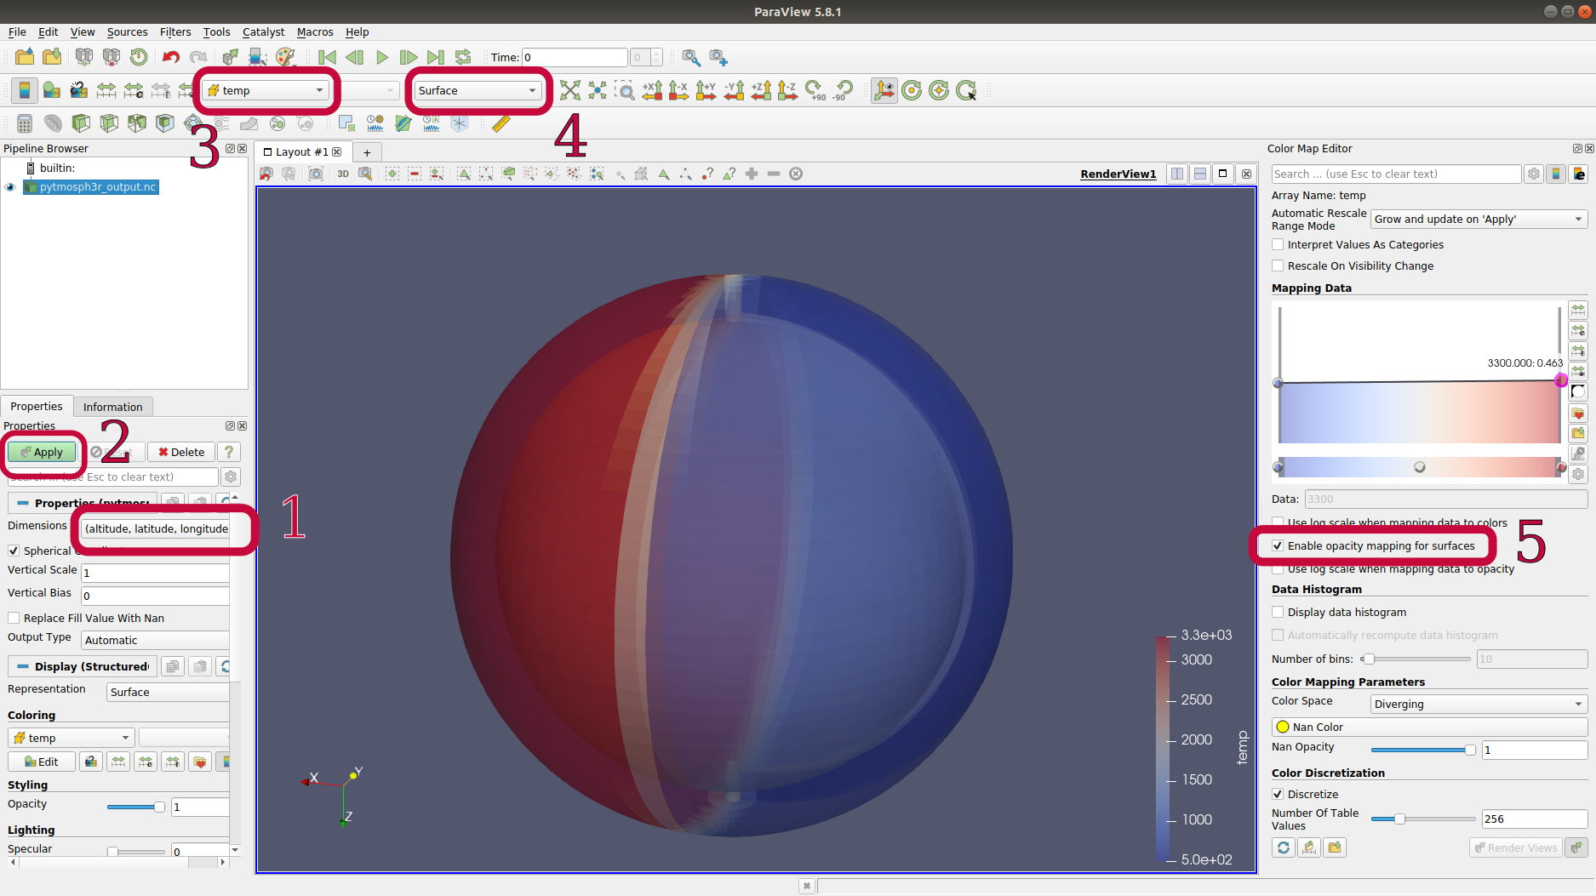Click the Nan Color button

[1429, 727]
